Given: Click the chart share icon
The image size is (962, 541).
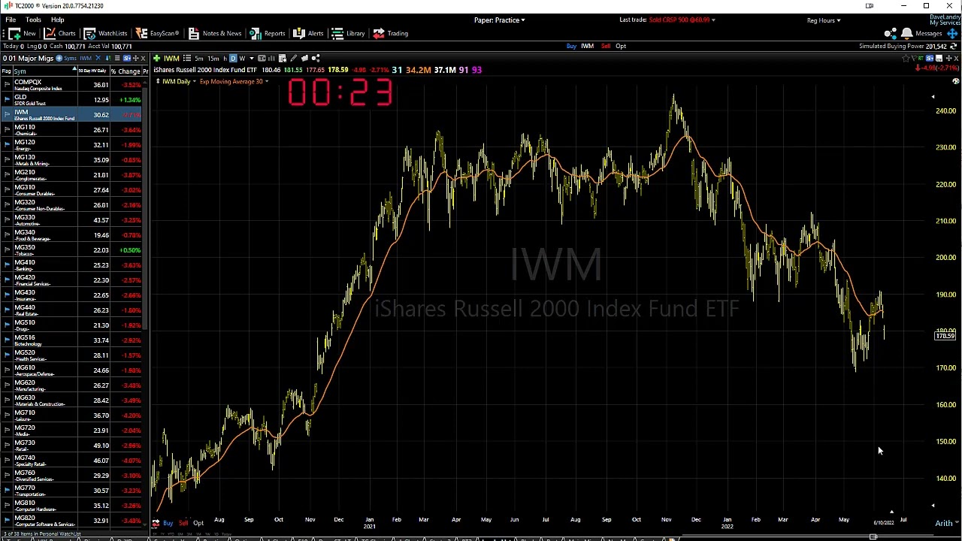Looking at the screenshot, I should click(x=316, y=58).
